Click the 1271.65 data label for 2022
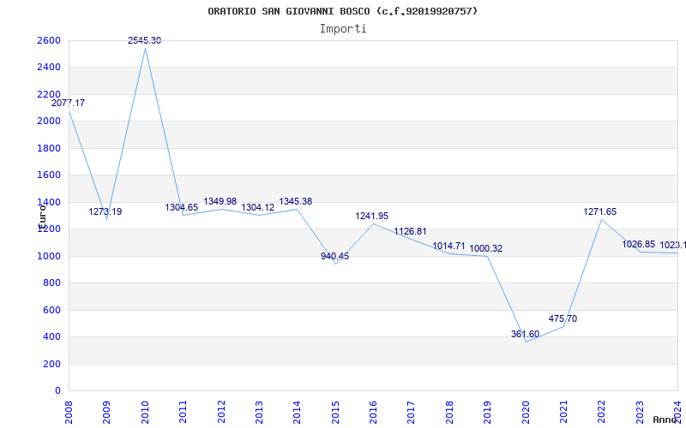Image resolution: width=686 pixels, height=428 pixels. click(599, 211)
